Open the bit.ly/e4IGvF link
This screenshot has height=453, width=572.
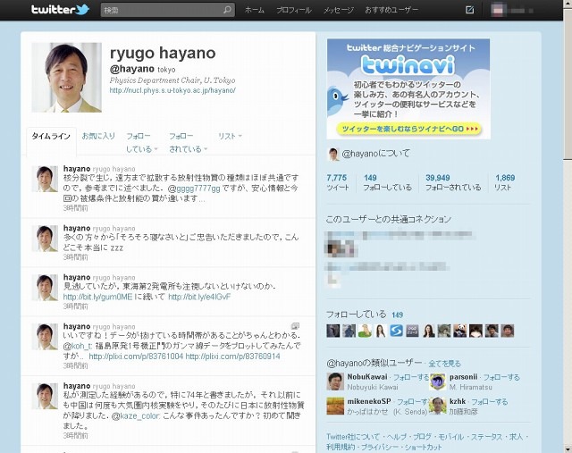pos(199,297)
